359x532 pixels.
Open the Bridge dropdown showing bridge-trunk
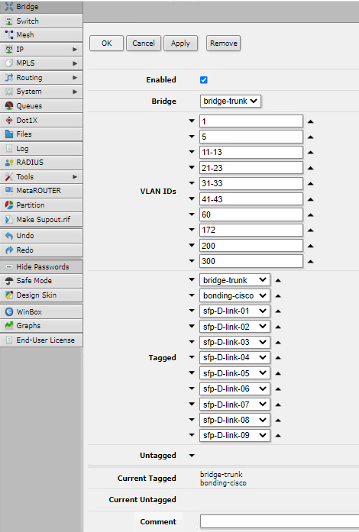[230, 101]
